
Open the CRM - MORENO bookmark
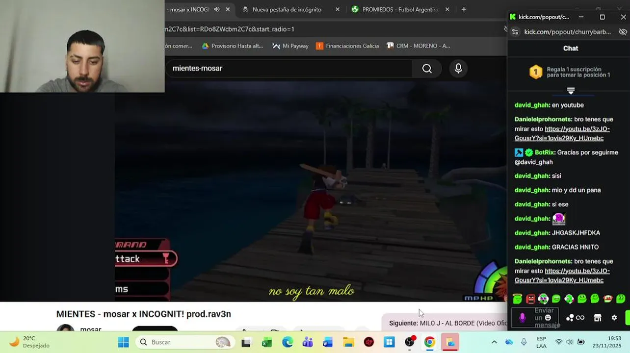coord(419,46)
